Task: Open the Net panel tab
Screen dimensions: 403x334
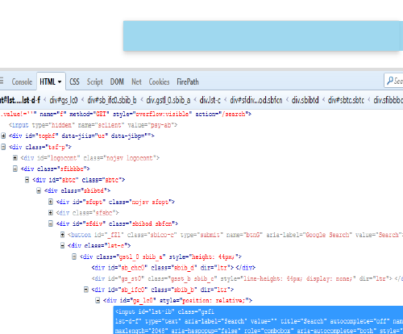Action: pos(136,81)
